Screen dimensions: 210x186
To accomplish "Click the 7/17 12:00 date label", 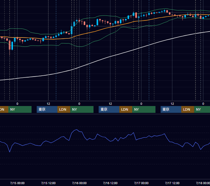I will tap(172, 183).
